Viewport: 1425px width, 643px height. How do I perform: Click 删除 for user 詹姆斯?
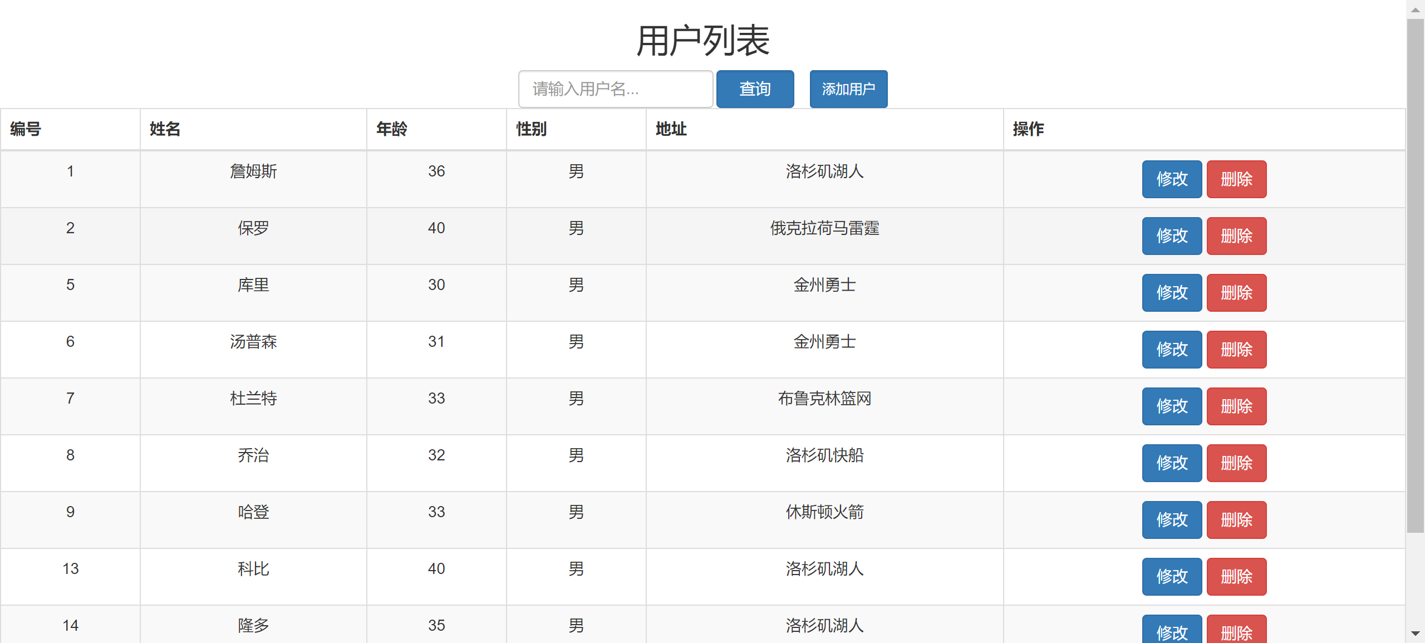[x=1236, y=179]
